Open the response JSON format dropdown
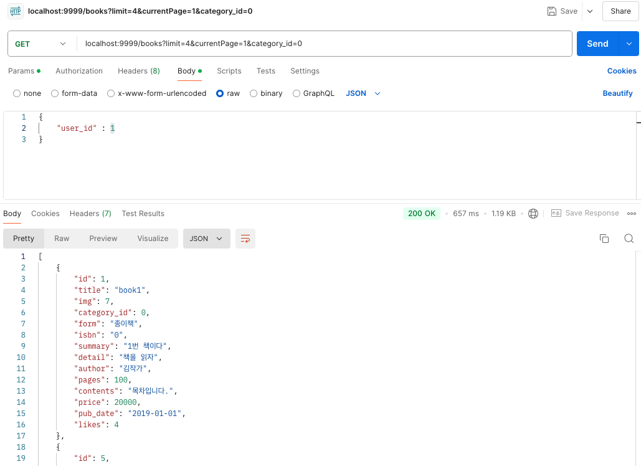This screenshot has width=641, height=469. pyautogui.click(x=206, y=239)
